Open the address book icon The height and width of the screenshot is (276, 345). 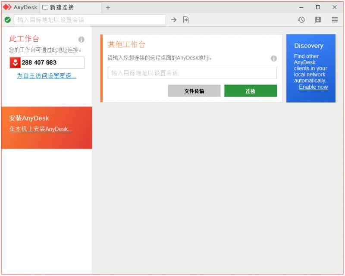(318, 19)
